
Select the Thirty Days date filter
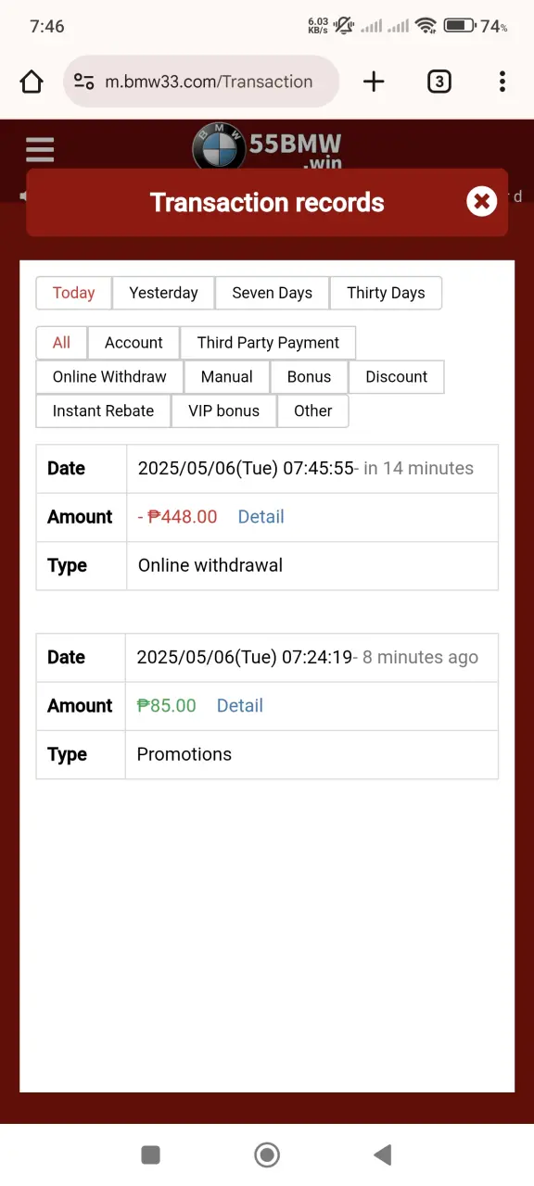(x=386, y=293)
